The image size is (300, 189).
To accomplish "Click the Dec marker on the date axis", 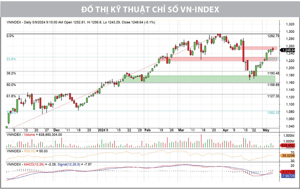I will [56, 130].
